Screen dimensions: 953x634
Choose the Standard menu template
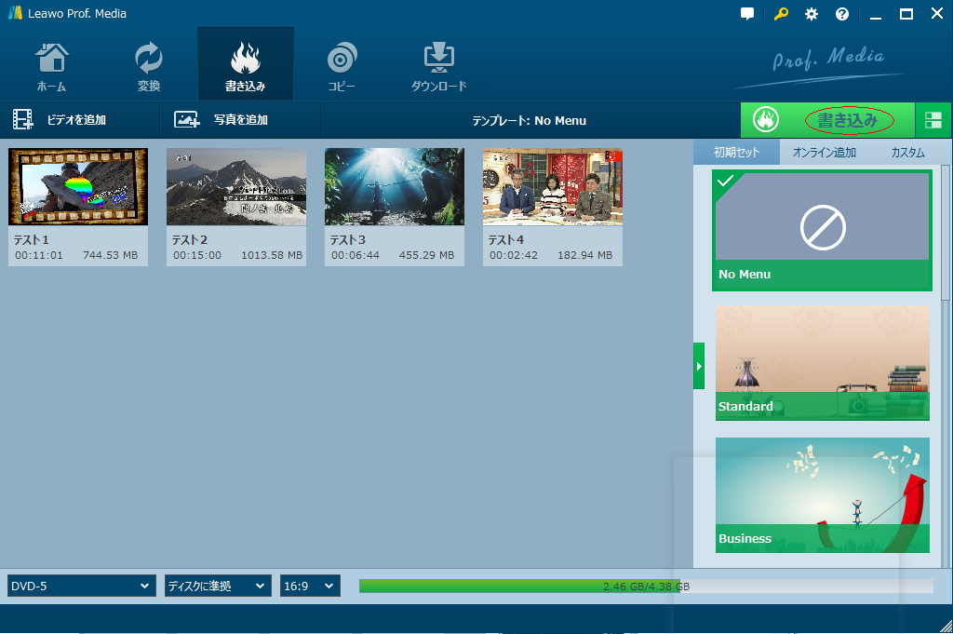coord(823,362)
